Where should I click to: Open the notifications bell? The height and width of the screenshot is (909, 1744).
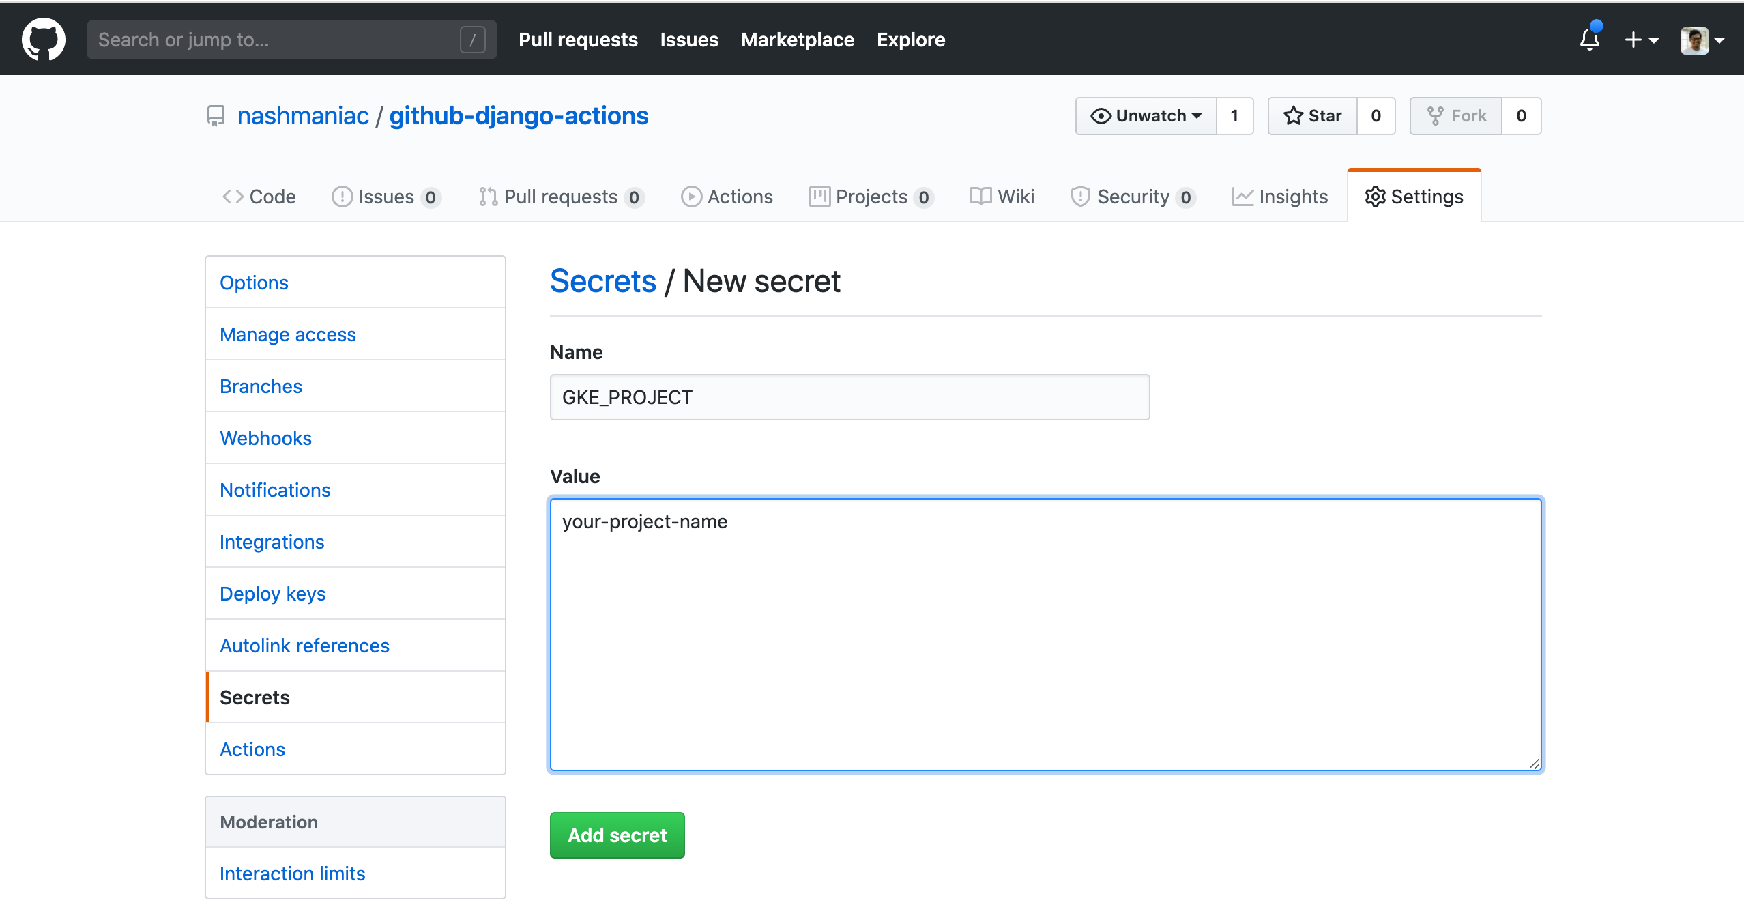[x=1589, y=40]
